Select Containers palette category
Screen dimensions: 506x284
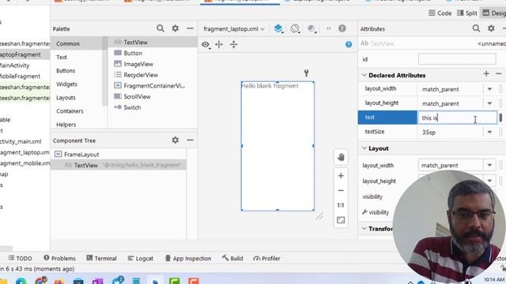tap(70, 111)
